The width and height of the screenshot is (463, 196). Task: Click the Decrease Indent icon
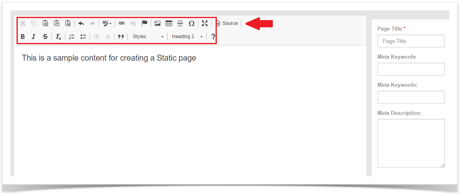(96, 37)
